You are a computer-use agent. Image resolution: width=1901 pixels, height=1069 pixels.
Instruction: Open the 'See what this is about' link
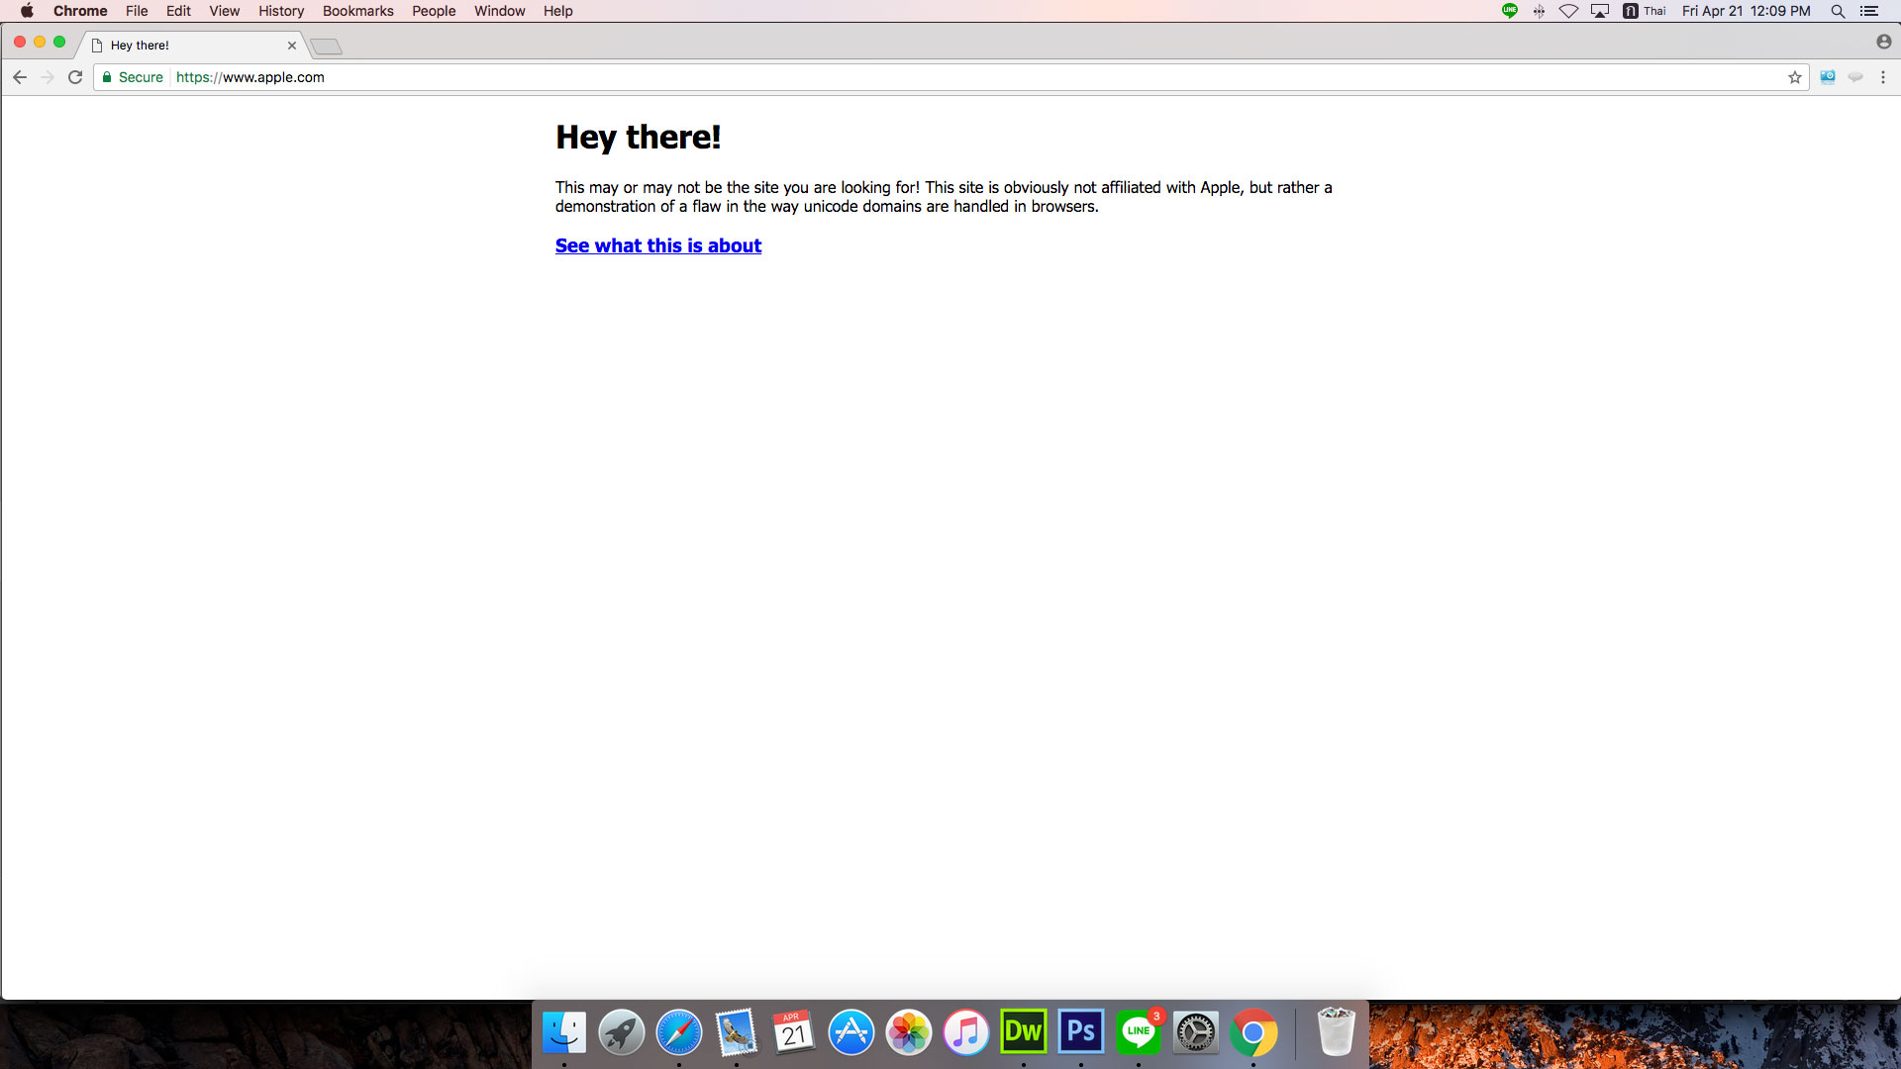click(657, 245)
